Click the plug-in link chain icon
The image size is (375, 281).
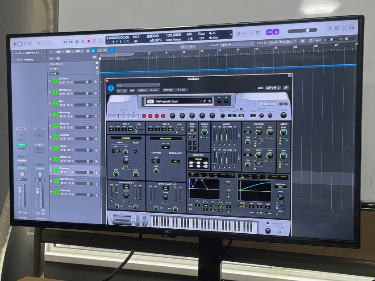pos(286,88)
